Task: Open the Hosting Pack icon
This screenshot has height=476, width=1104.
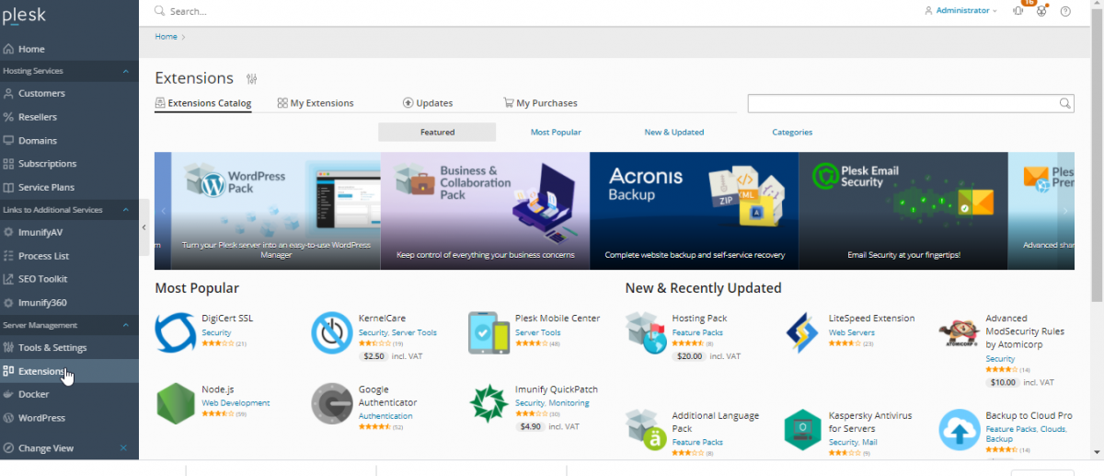Action: pos(646,332)
